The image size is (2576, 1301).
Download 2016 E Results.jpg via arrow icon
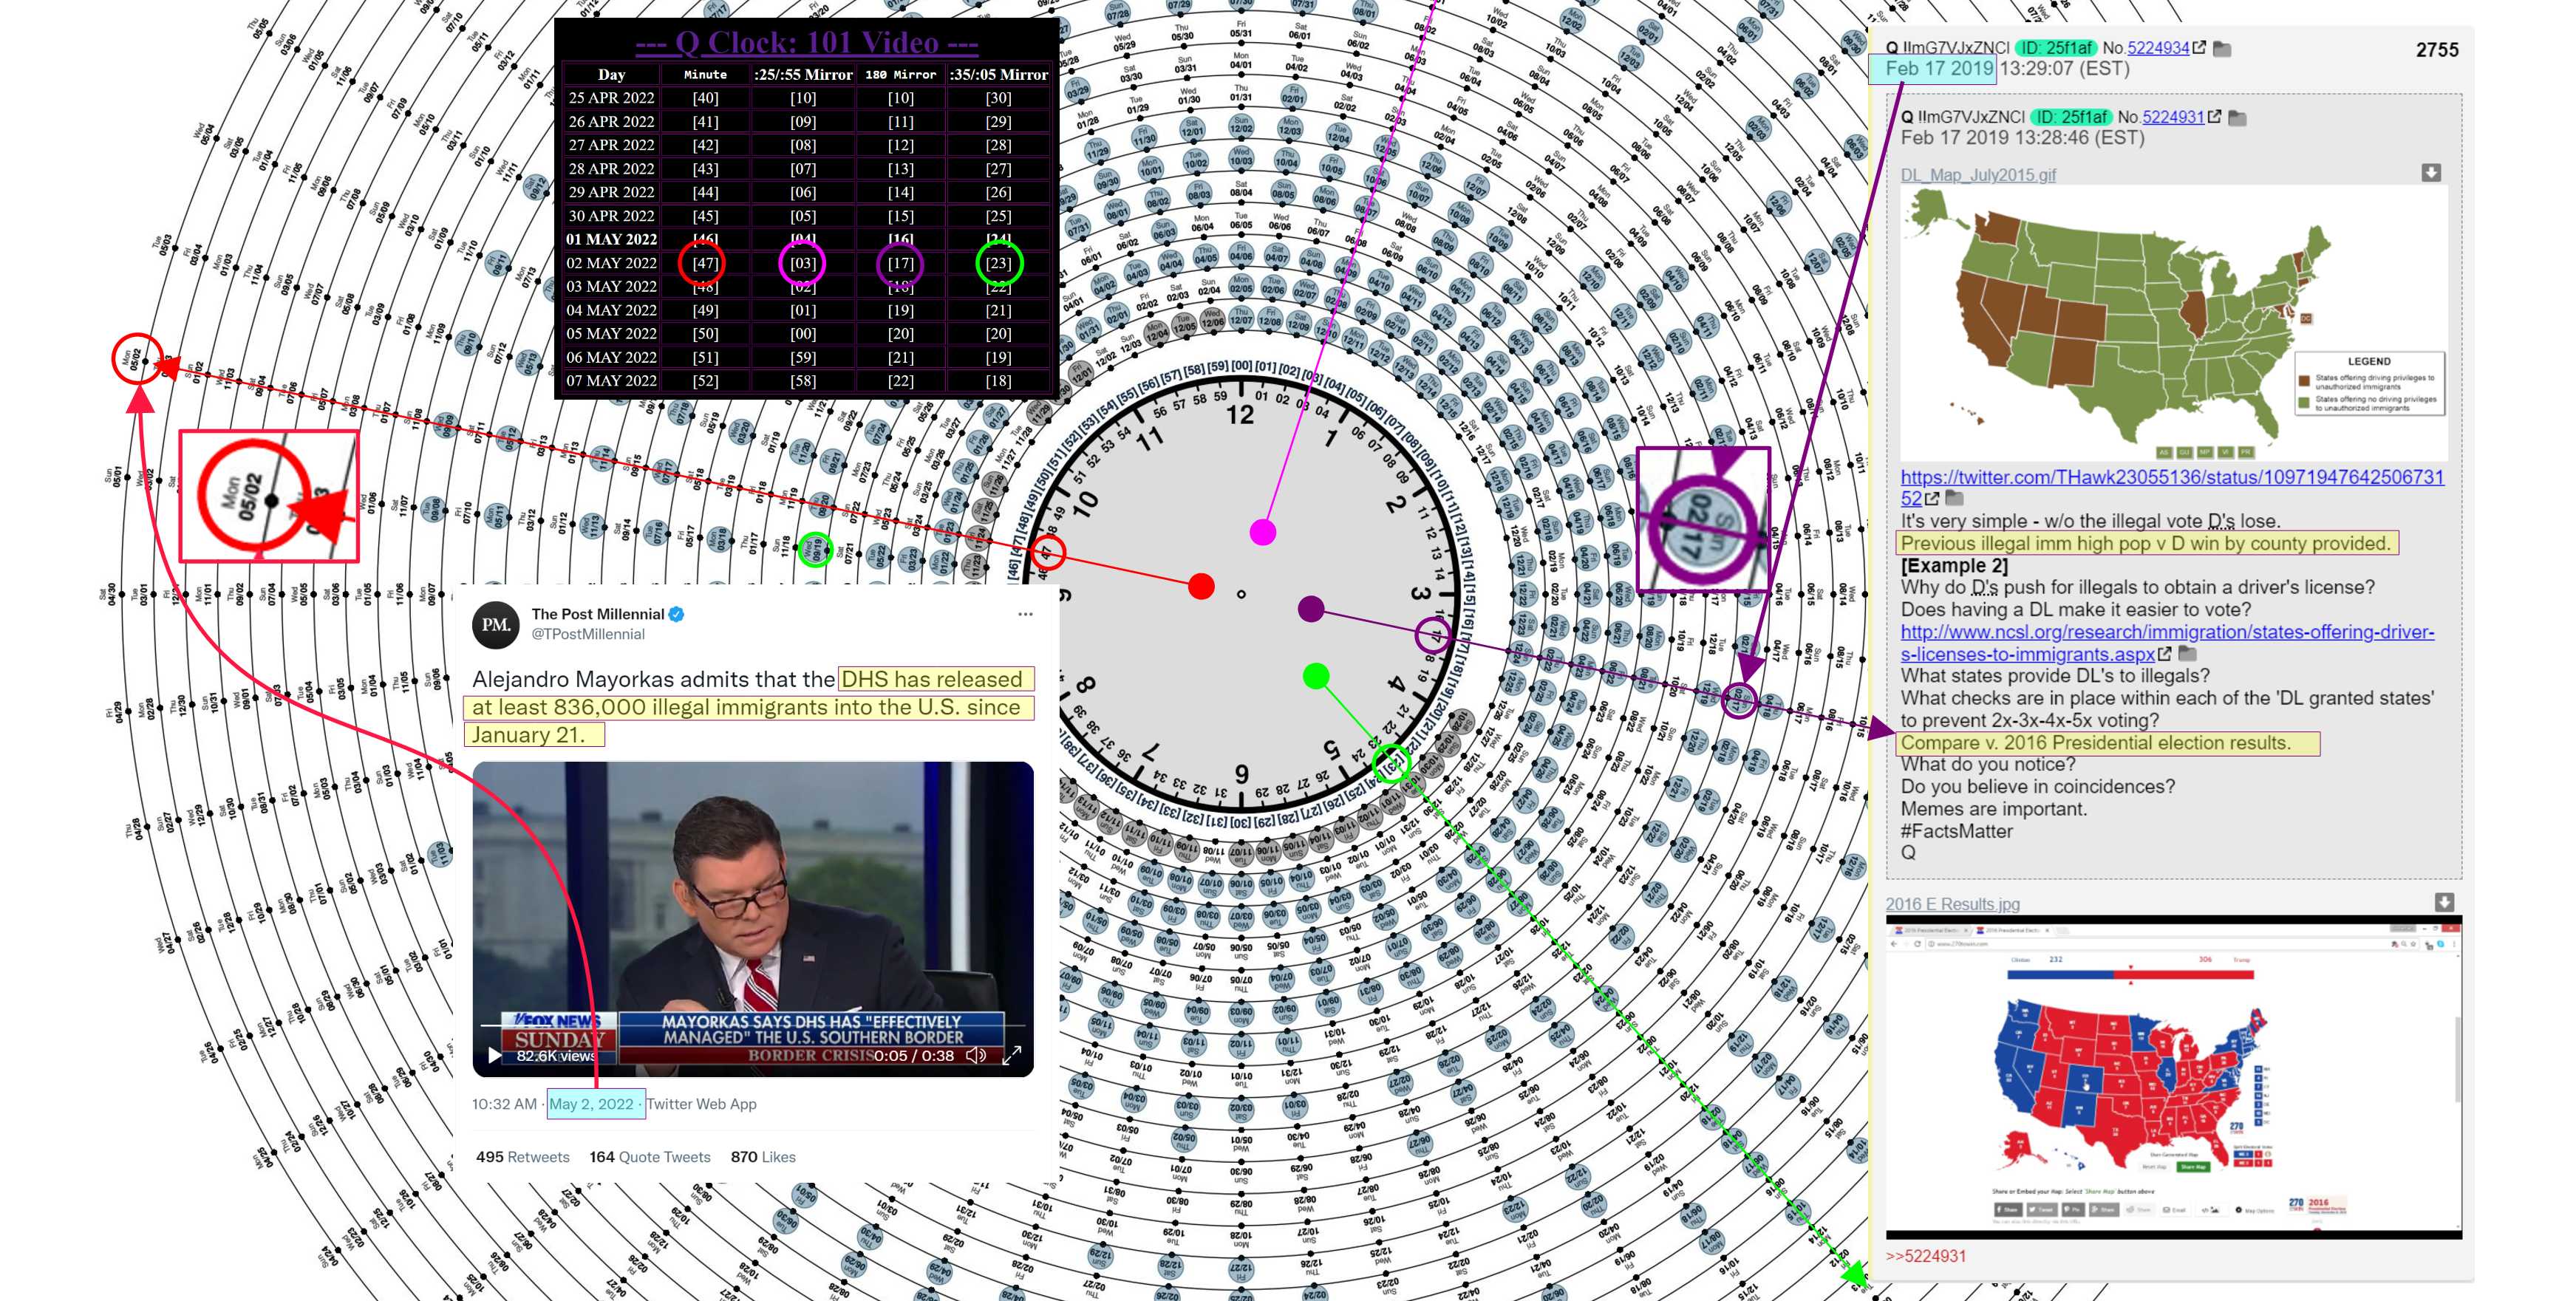tap(2444, 902)
